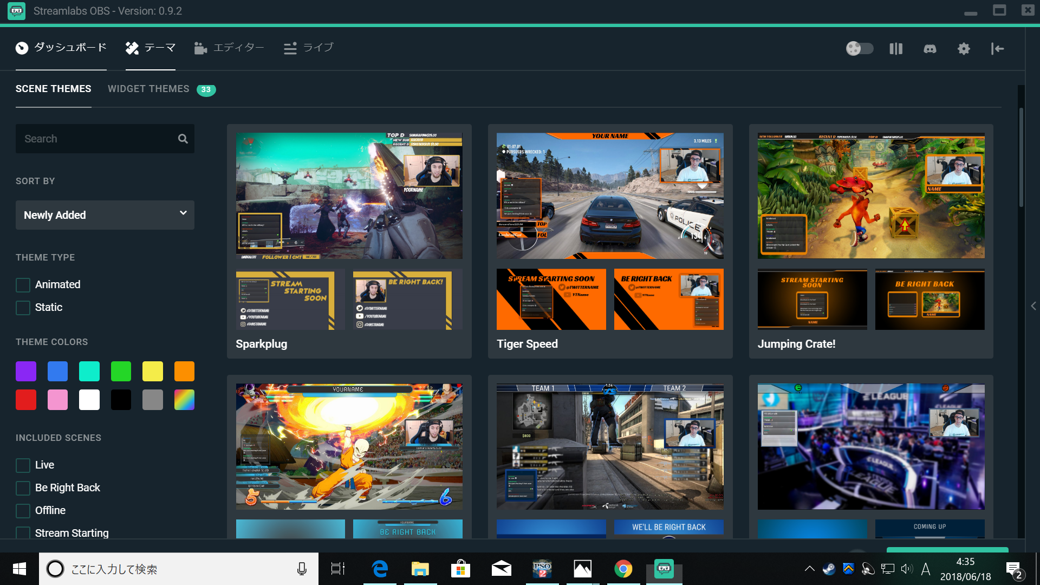Open the TEAM 1 TEAM 2 shooter theme preview

[x=610, y=447]
